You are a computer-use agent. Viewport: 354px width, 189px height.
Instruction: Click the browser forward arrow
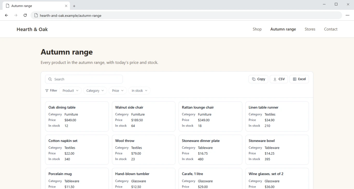click(x=16, y=15)
